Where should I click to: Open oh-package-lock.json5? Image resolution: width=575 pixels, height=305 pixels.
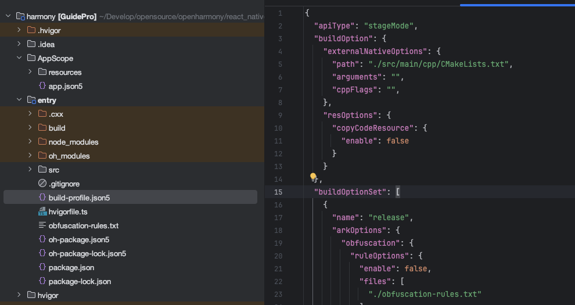(x=87, y=253)
